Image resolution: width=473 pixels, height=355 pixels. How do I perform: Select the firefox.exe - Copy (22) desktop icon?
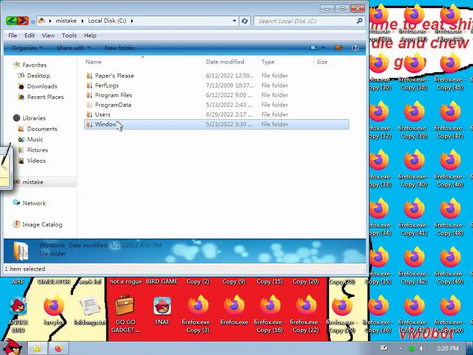(306, 314)
